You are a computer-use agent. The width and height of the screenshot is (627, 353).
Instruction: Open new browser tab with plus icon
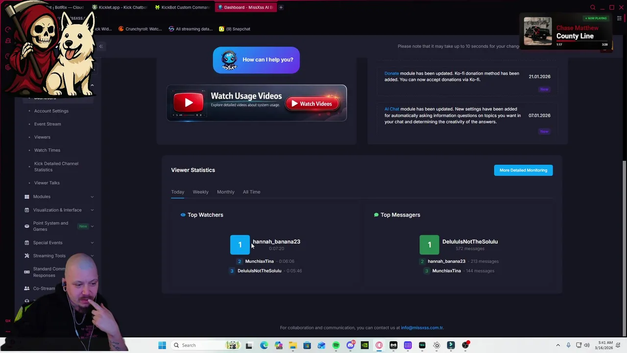tap(281, 7)
